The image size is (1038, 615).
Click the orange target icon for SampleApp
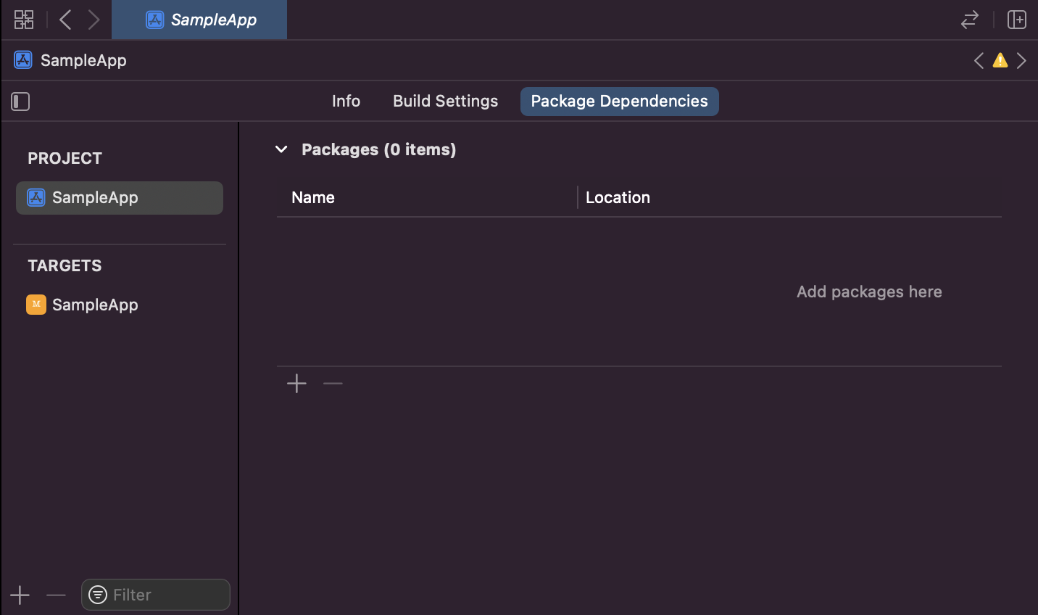pos(36,305)
